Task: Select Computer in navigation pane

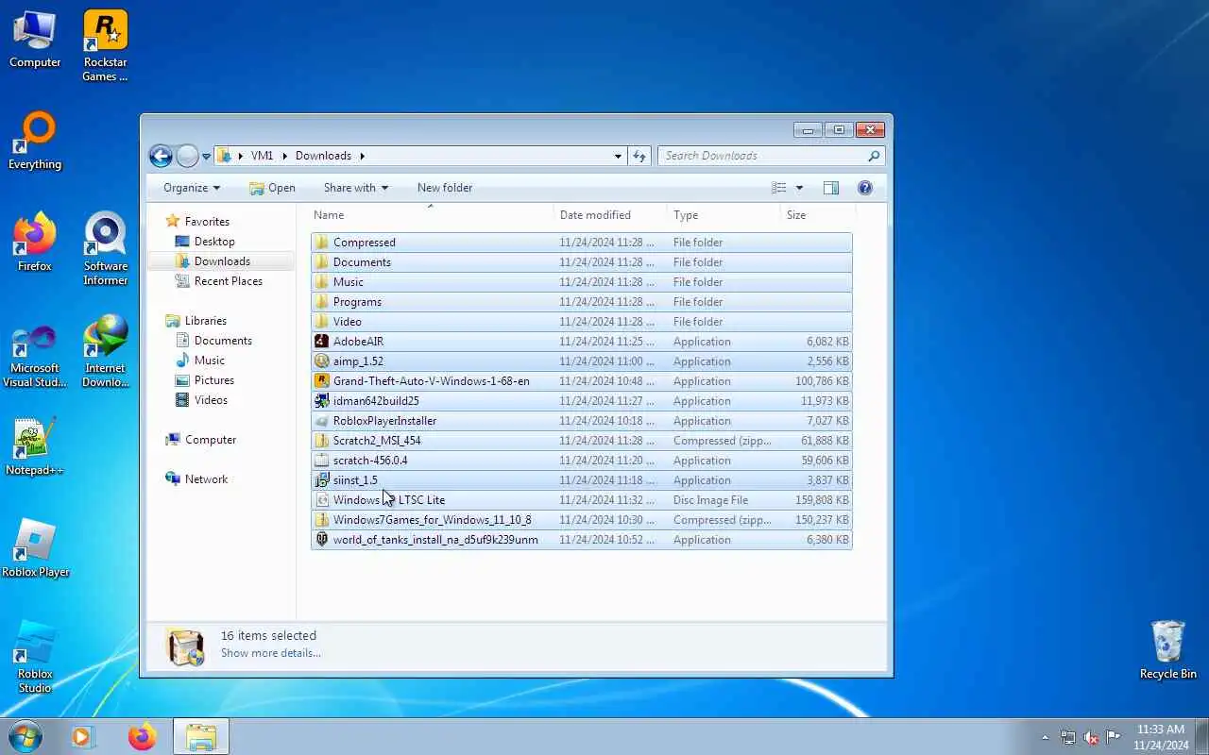Action: pos(210,440)
